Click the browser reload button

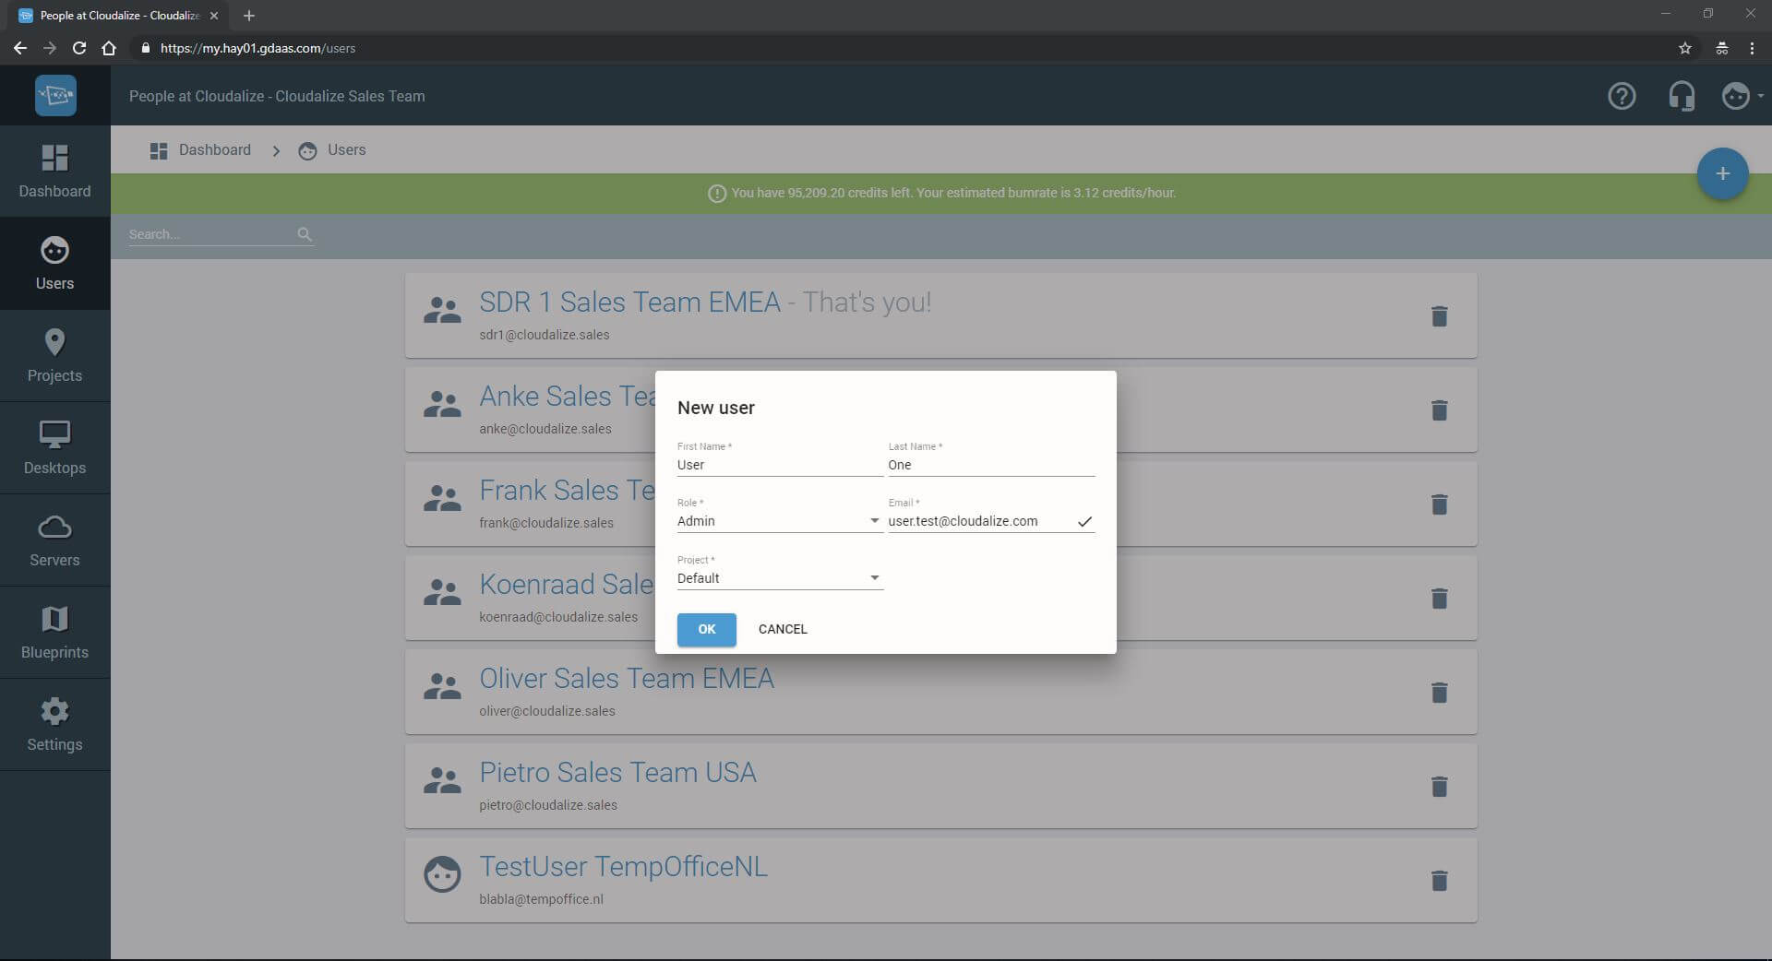(79, 48)
